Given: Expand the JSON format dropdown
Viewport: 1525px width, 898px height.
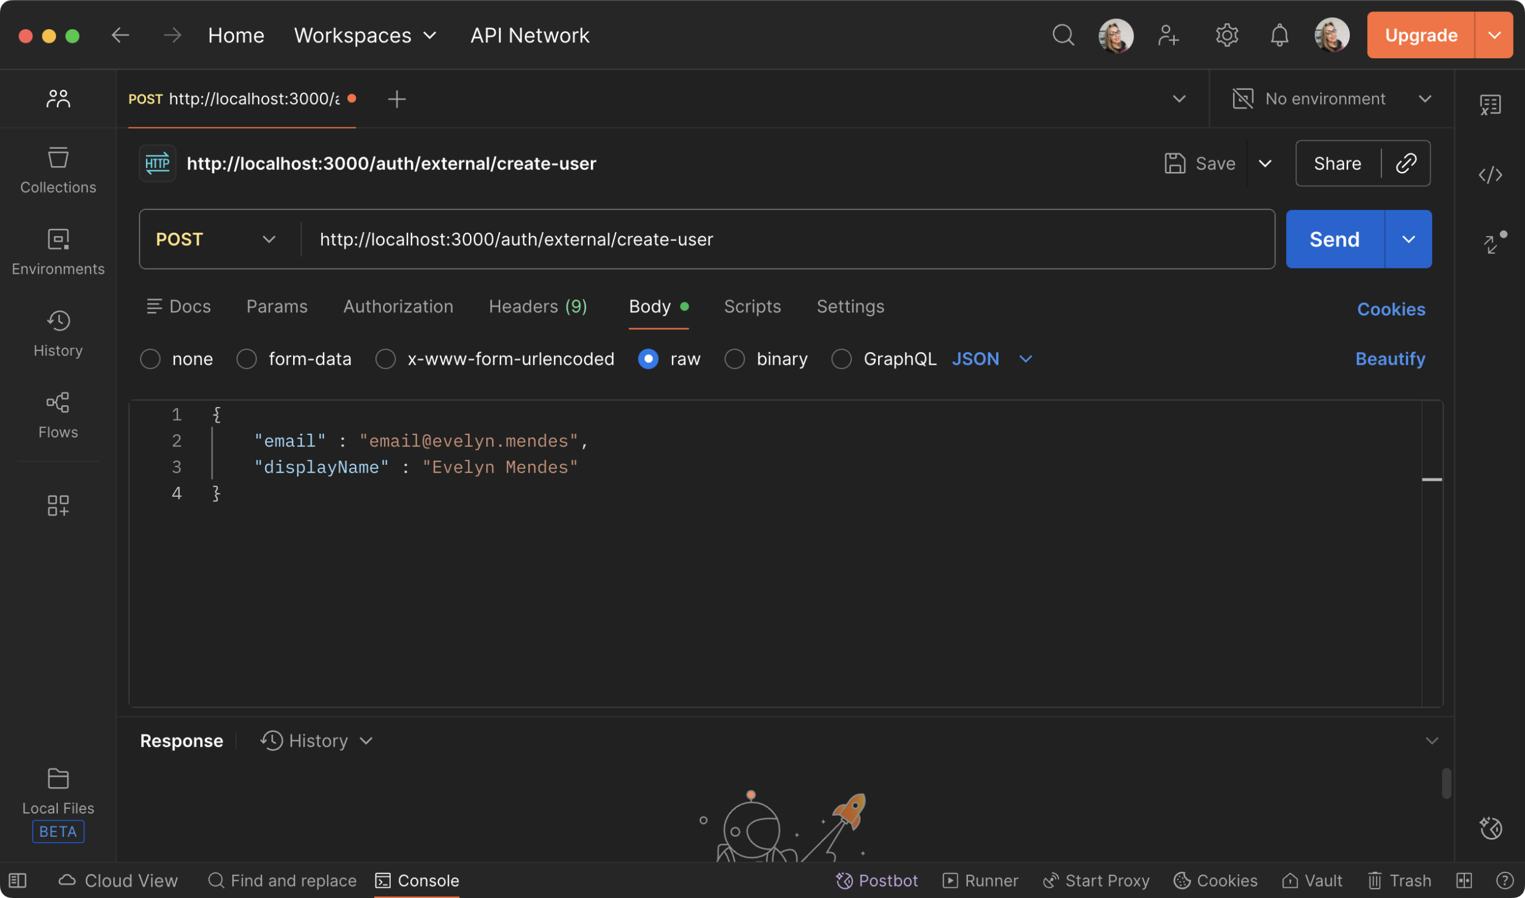Looking at the screenshot, I should click(1025, 359).
